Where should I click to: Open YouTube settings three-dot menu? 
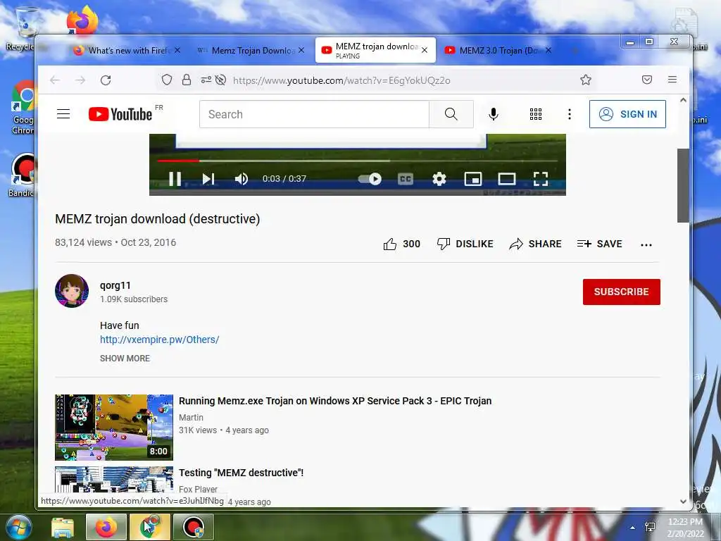click(569, 114)
